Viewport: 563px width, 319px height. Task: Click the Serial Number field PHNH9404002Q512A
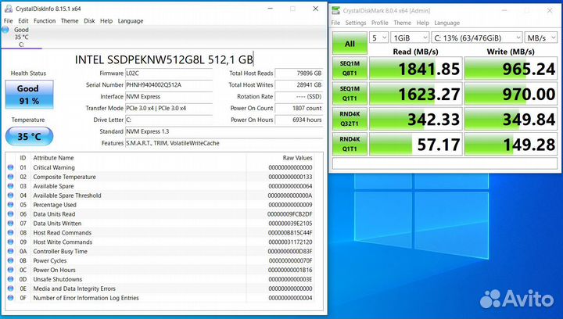(x=169, y=85)
